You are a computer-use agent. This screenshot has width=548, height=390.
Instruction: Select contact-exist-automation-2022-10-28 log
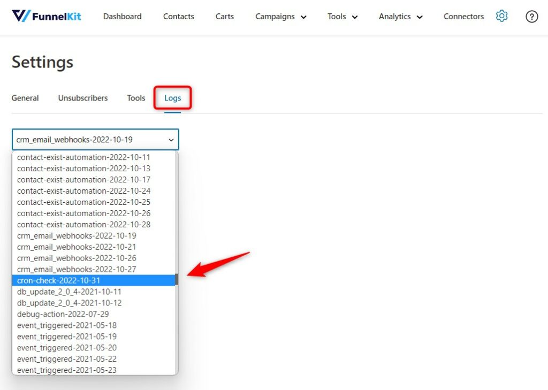93,224
